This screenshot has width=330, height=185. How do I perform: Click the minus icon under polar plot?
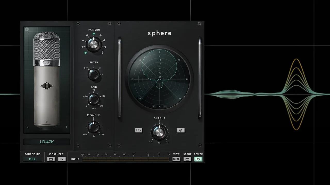pyautogui.click(x=165, y=107)
